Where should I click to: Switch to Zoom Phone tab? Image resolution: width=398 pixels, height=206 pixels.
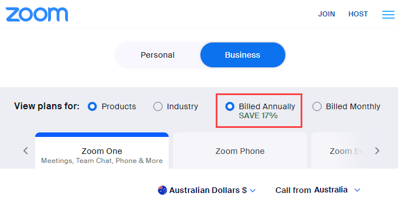click(240, 151)
